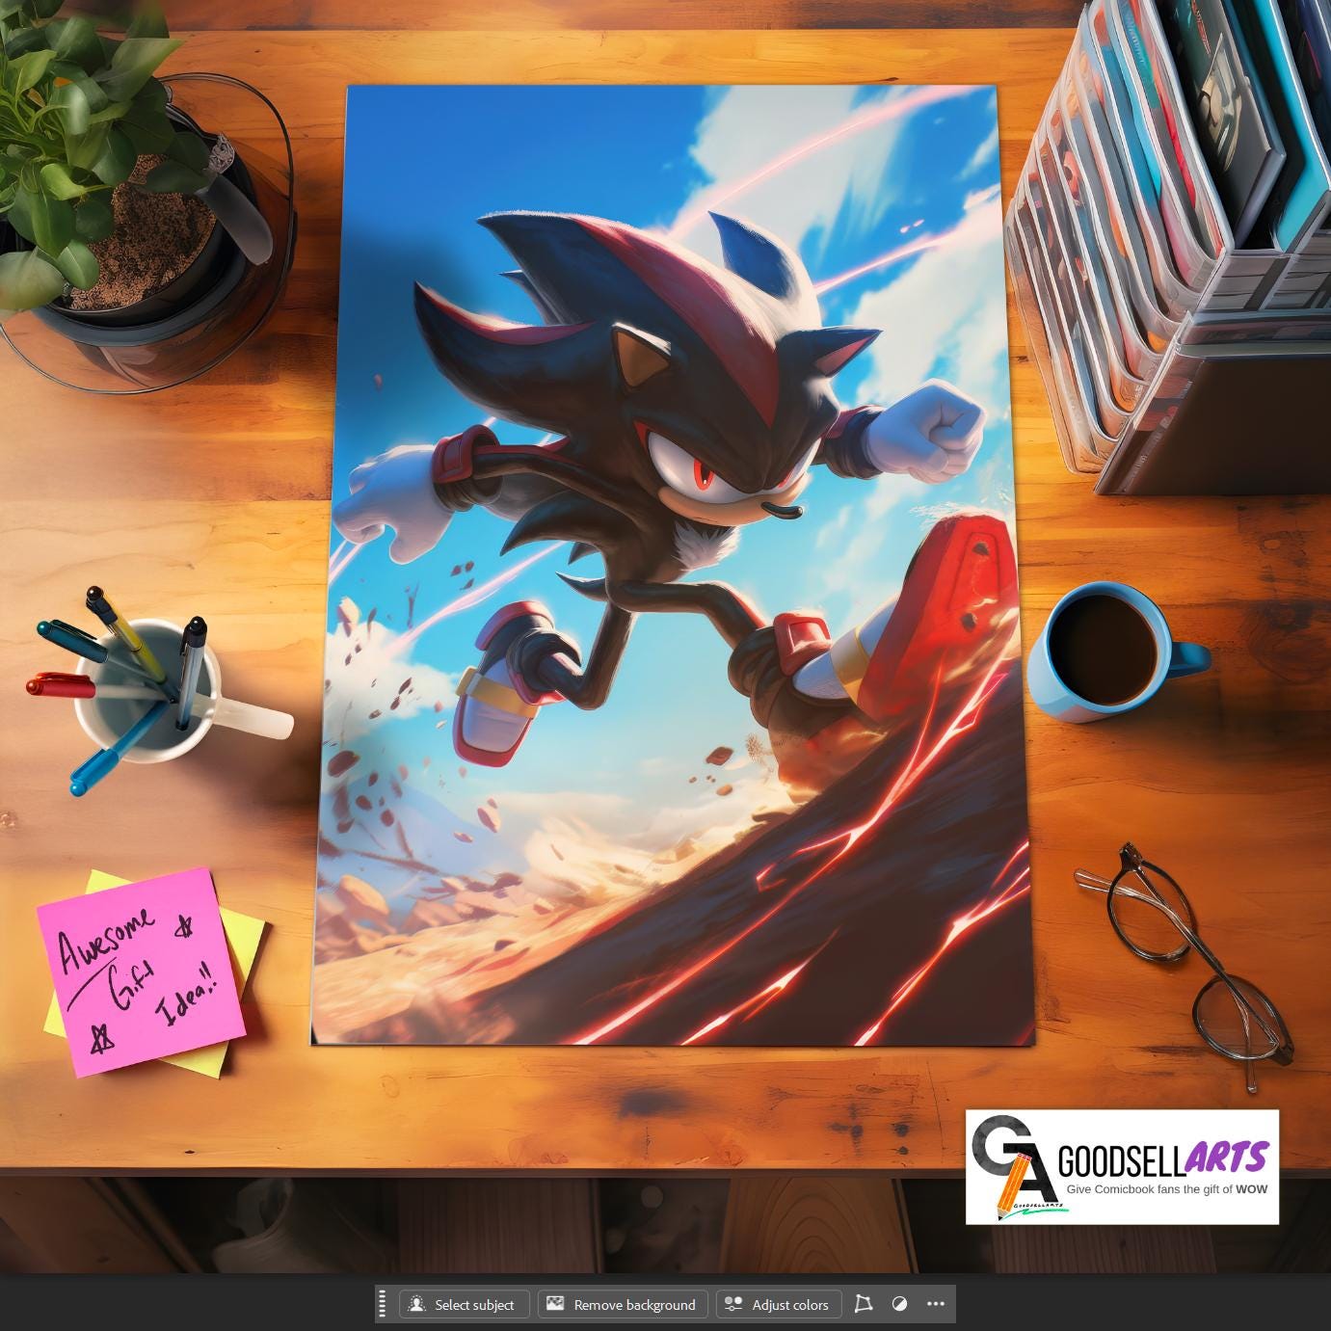Click the transform image icon

point(864,1304)
